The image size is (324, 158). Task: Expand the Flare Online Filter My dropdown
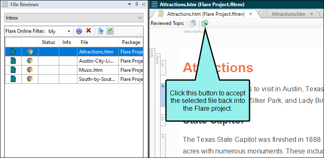[60, 32]
